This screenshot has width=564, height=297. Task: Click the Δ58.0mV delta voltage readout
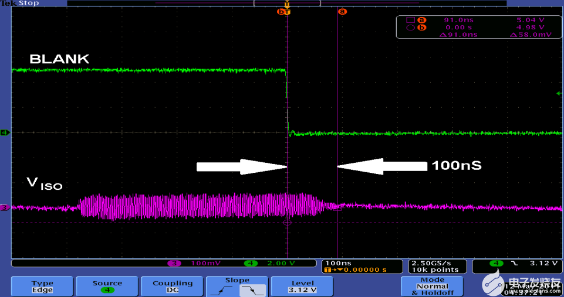[x=531, y=35]
